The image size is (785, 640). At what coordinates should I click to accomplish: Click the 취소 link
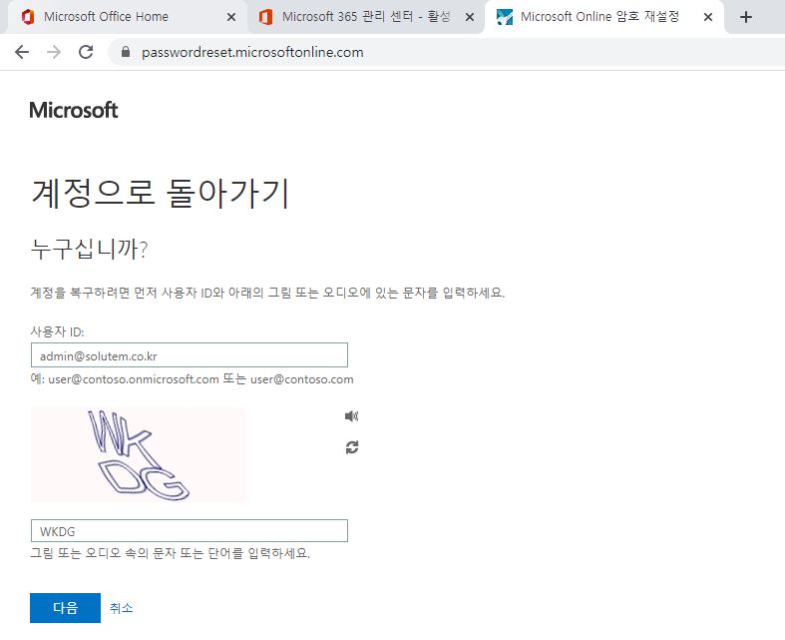click(x=121, y=608)
